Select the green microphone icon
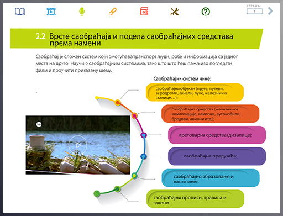283x216 pixels. (82, 12)
